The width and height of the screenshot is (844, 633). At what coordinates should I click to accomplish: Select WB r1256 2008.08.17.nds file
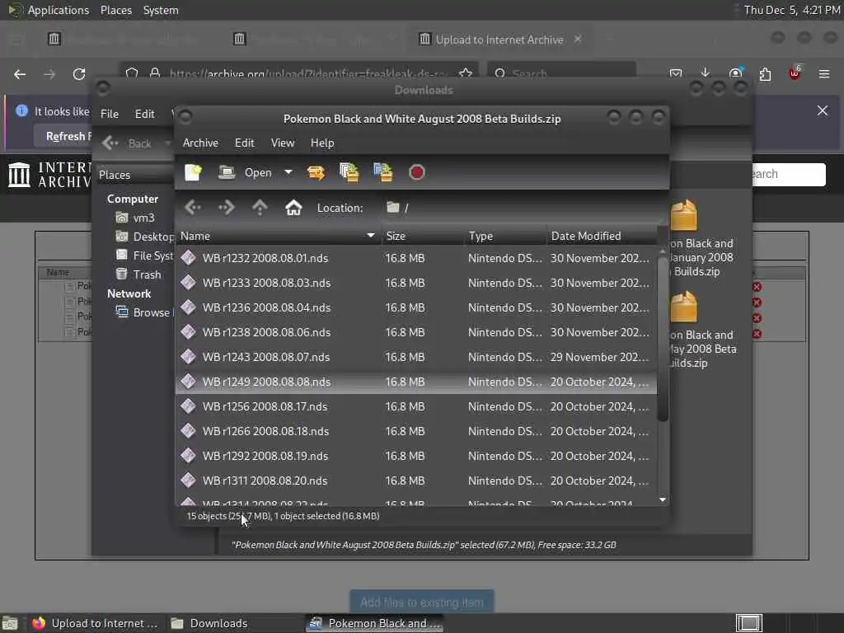(x=416, y=407)
